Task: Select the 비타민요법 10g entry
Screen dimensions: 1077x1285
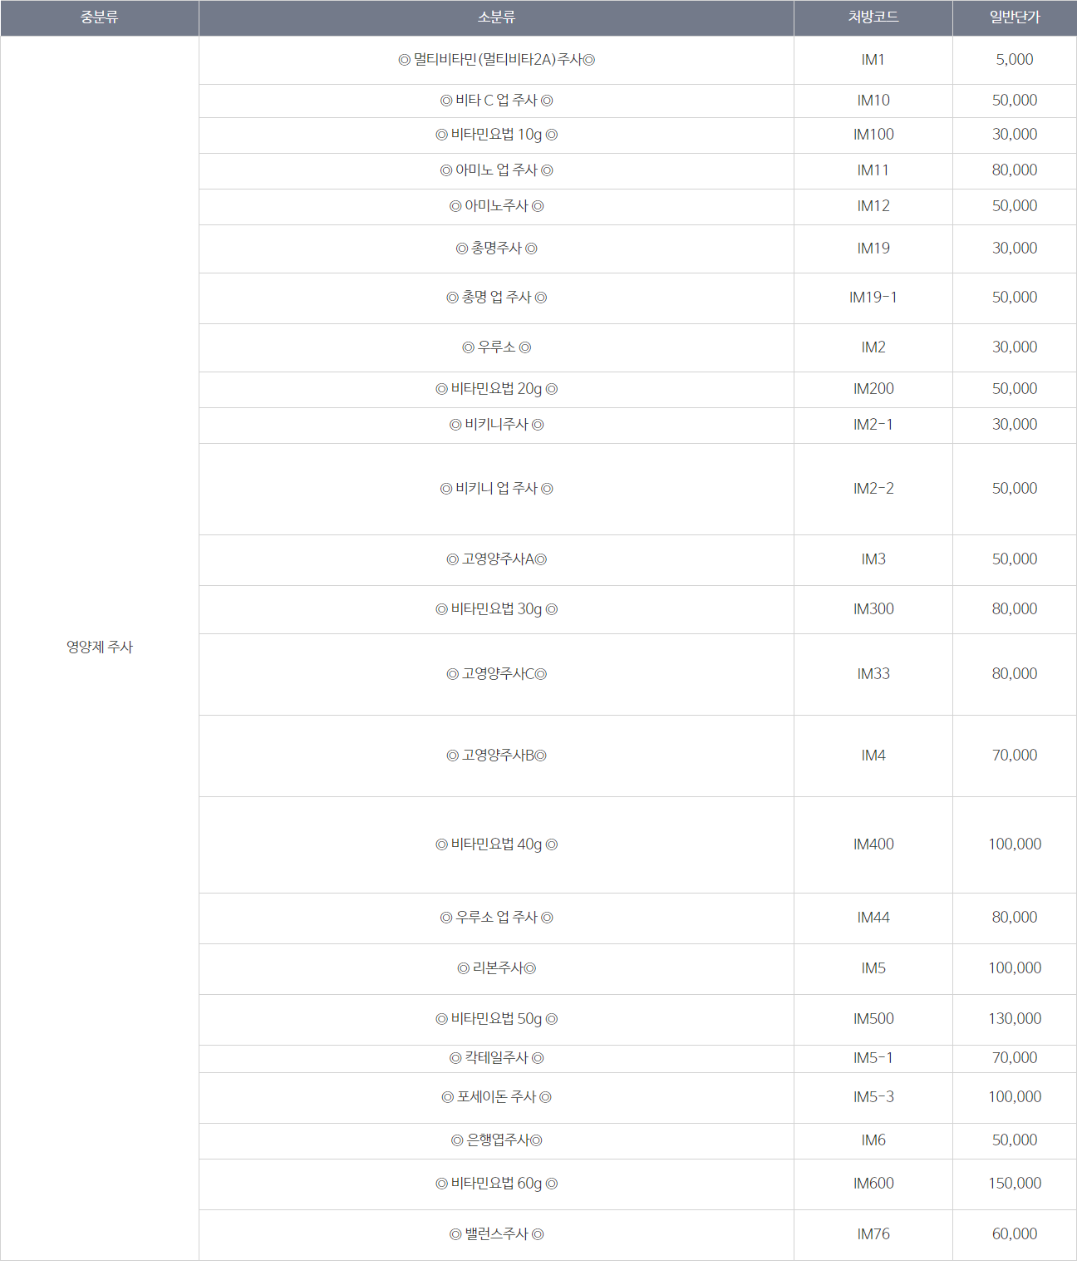Action: click(496, 135)
